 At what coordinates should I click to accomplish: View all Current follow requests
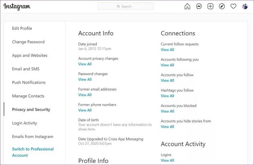[167, 50]
